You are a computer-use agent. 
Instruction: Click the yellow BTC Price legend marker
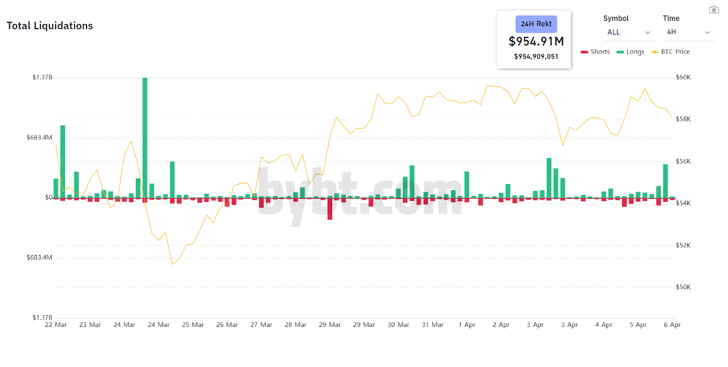655,52
